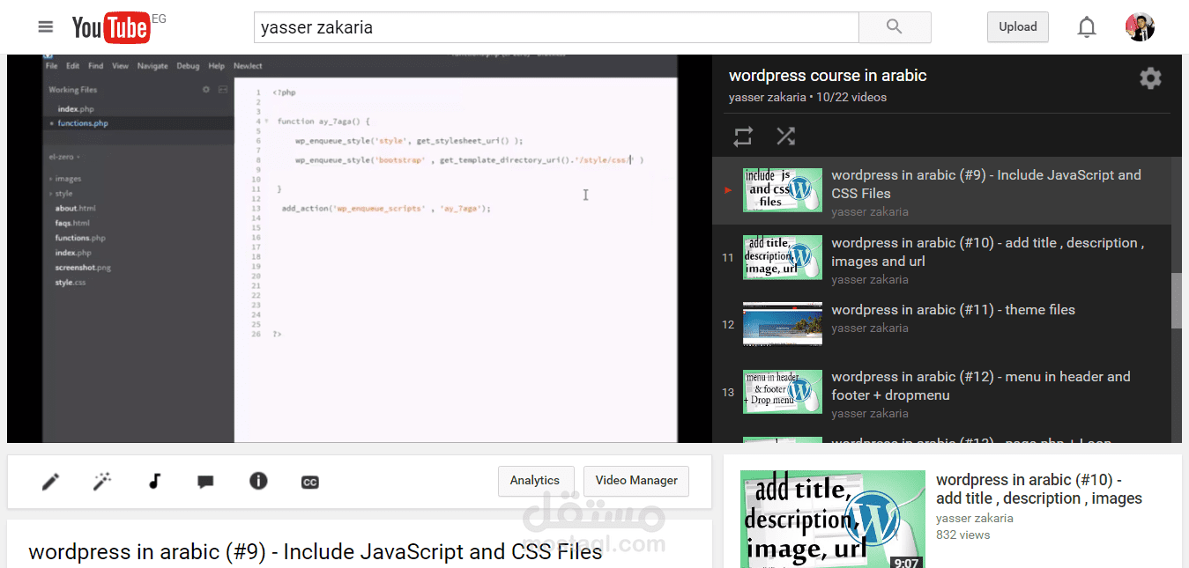Open the account menu via profile avatar
This screenshot has height=568, width=1189.
[x=1140, y=26]
